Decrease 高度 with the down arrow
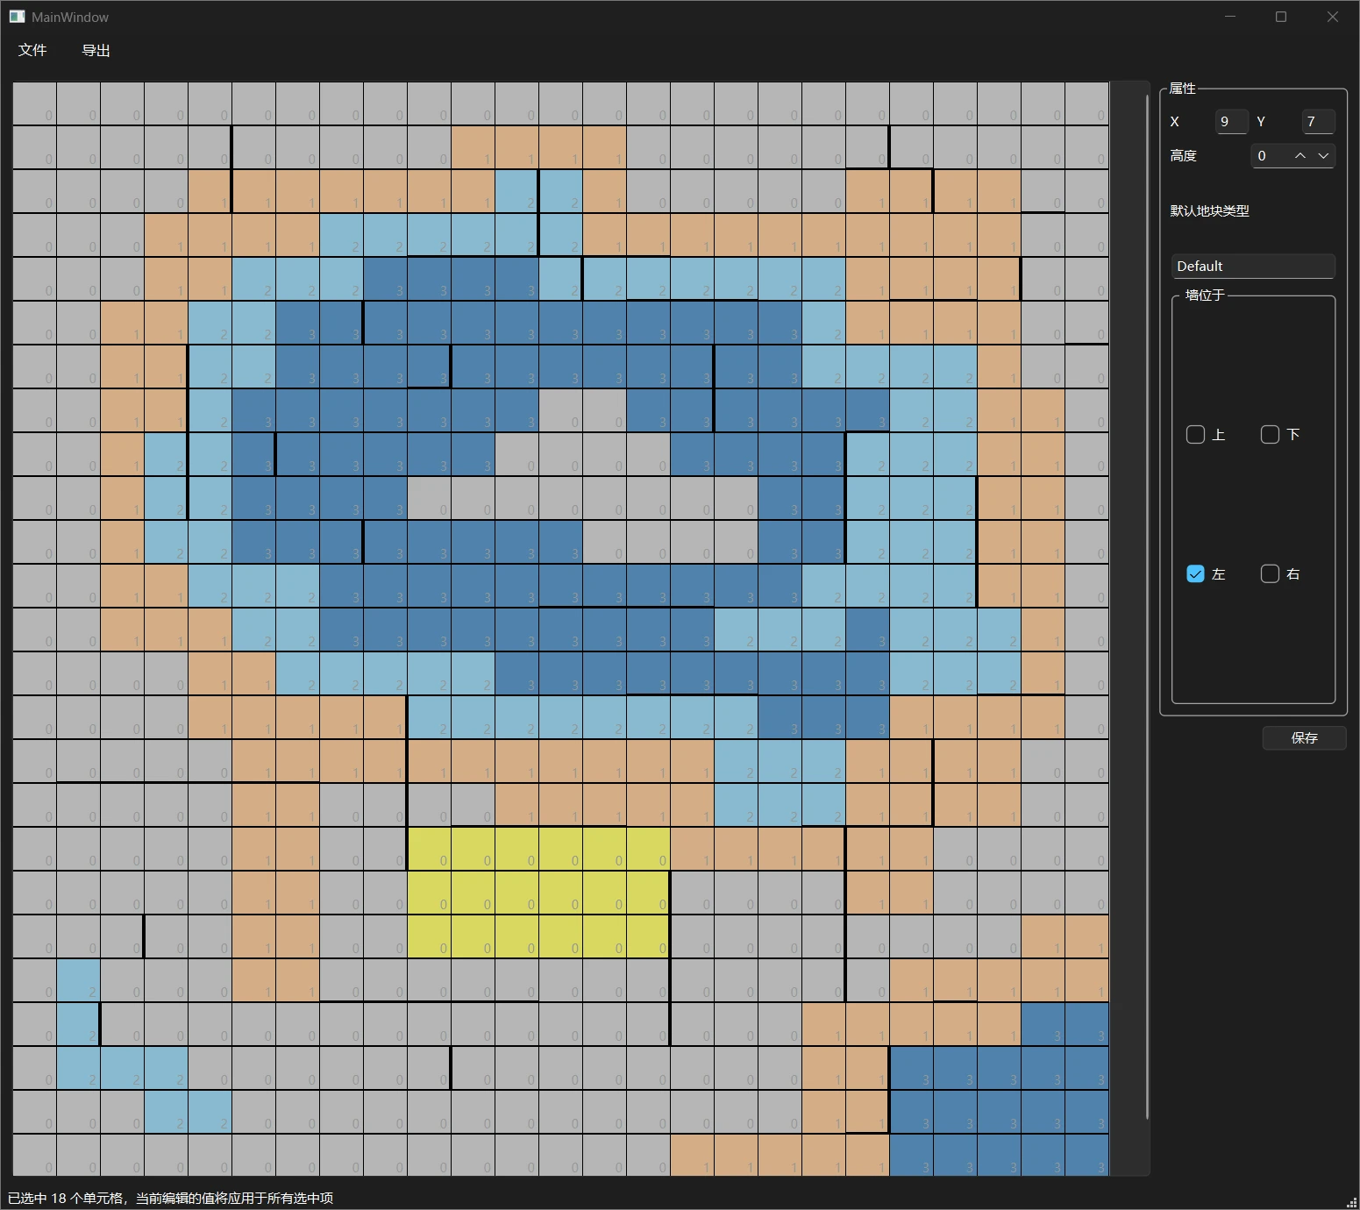The height and width of the screenshot is (1210, 1360). pyautogui.click(x=1323, y=155)
